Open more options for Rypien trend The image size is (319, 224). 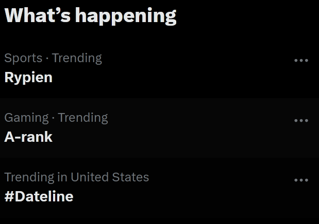tap(301, 61)
